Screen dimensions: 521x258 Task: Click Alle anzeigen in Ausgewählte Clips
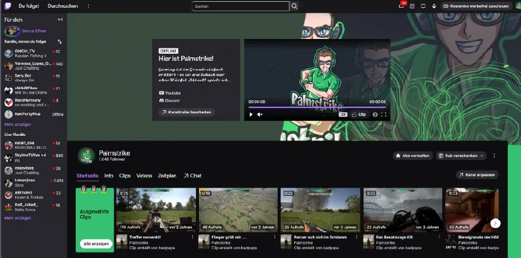96,244
